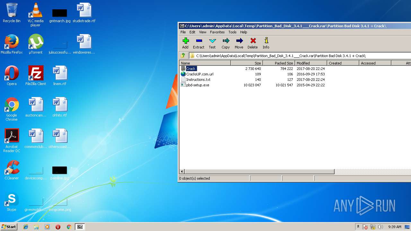The height and width of the screenshot is (231, 411).
Task: Open the Help menu
Action: point(244,32)
